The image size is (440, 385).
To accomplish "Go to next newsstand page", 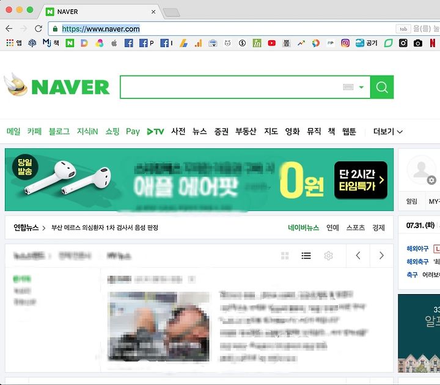I will point(381,256).
